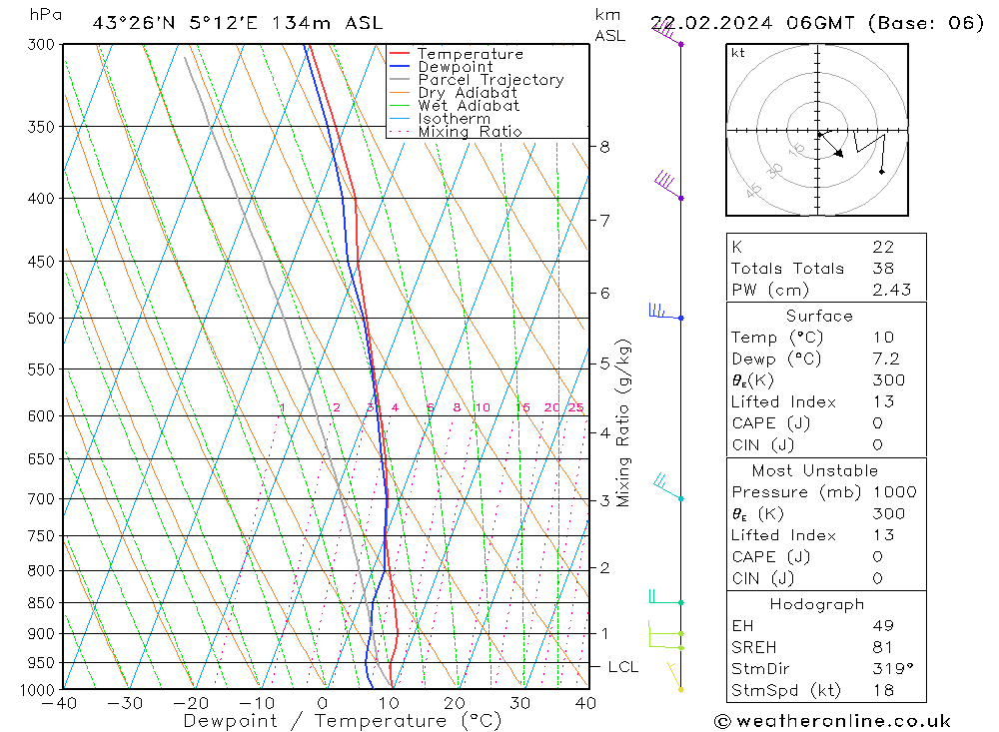Click the '700' pressure level label
The image size is (999, 732).
(42, 499)
